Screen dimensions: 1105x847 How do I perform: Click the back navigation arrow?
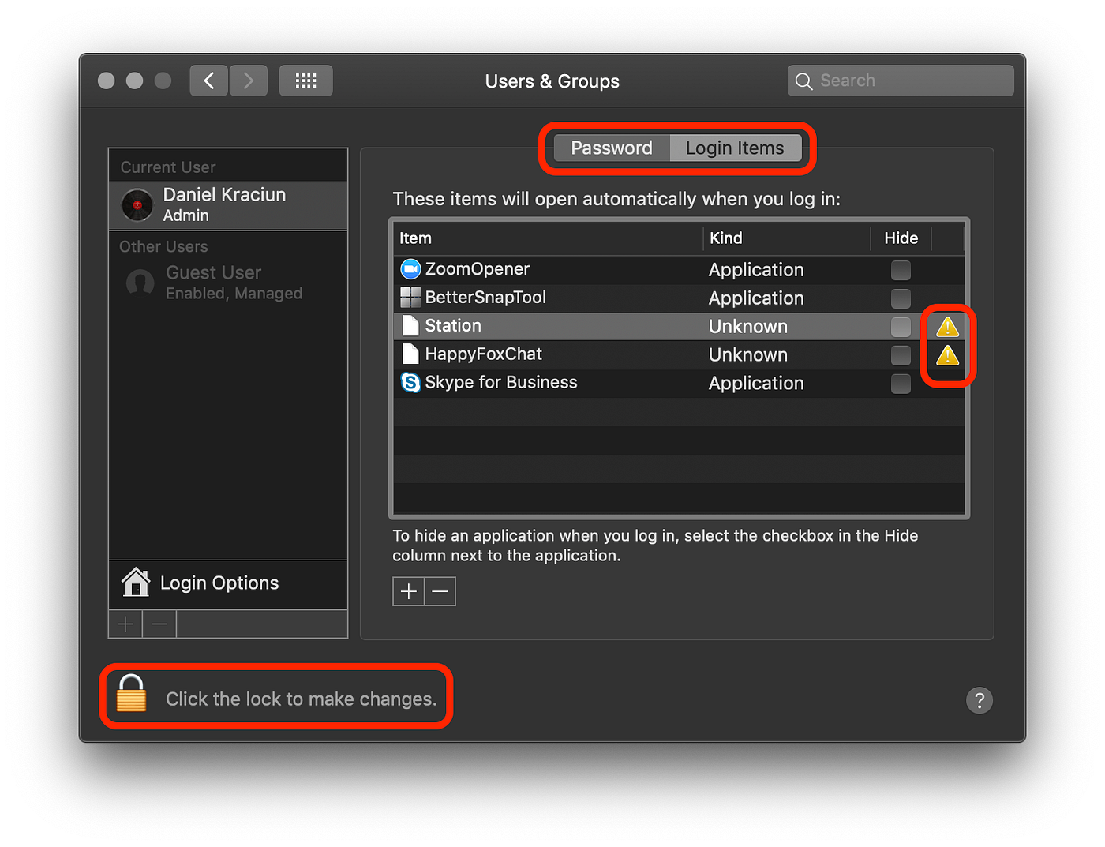tap(208, 80)
